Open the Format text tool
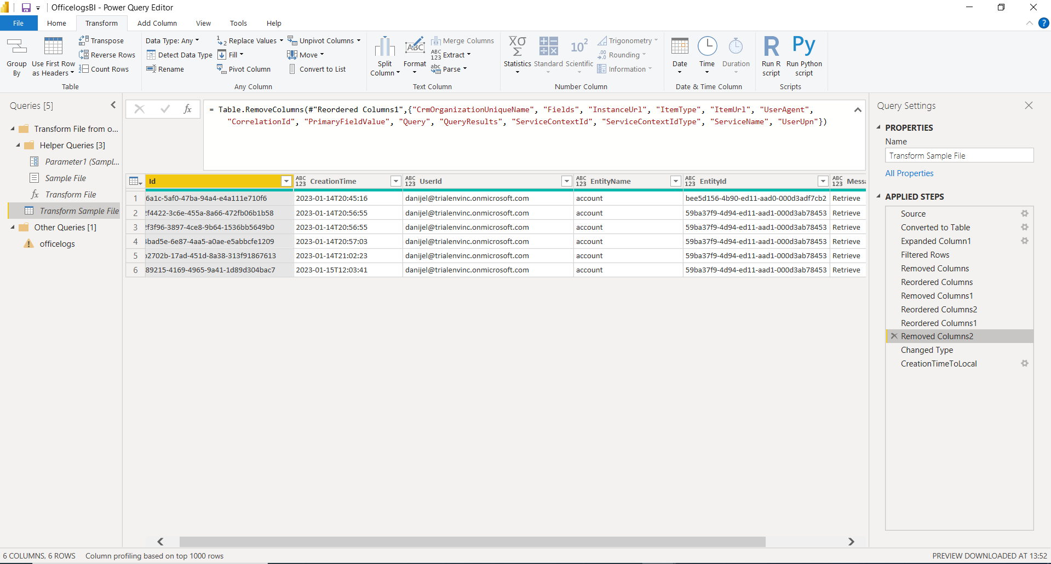The image size is (1051, 564). tap(415, 55)
